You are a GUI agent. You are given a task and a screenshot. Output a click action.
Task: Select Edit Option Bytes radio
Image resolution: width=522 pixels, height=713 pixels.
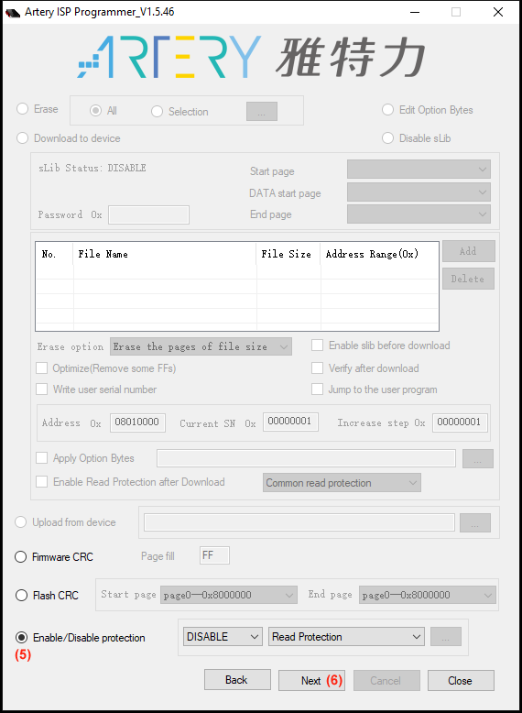pyautogui.click(x=387, y=110)
